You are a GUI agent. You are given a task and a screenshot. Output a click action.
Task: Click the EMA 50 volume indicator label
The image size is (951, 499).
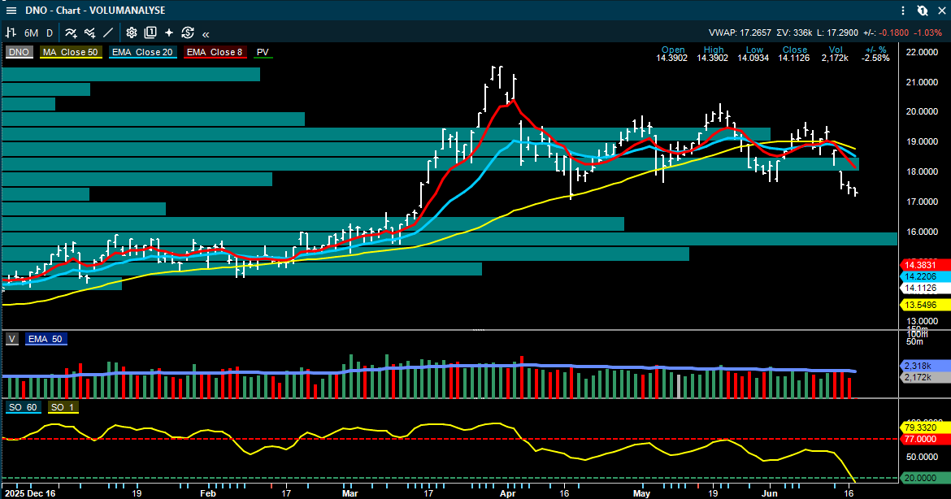(45, 339)
